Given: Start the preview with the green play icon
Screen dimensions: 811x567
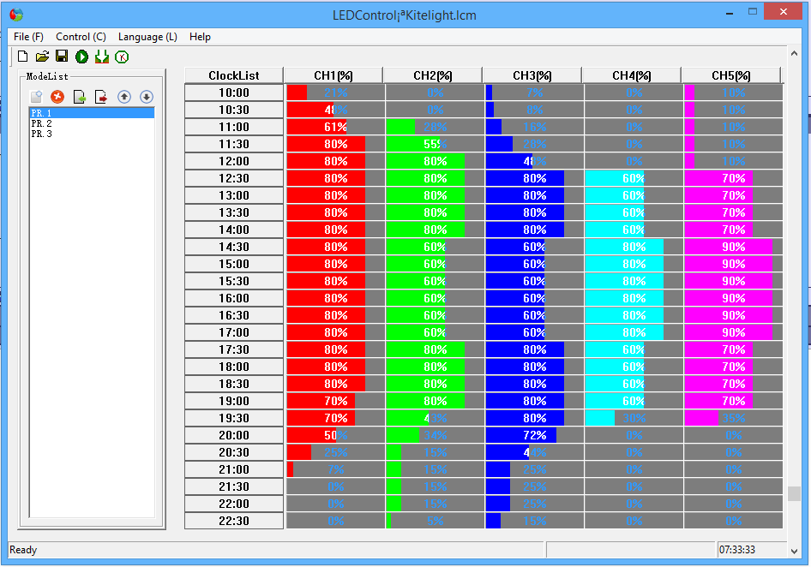Looking at the screenshot, I should [x=81, y=57].
